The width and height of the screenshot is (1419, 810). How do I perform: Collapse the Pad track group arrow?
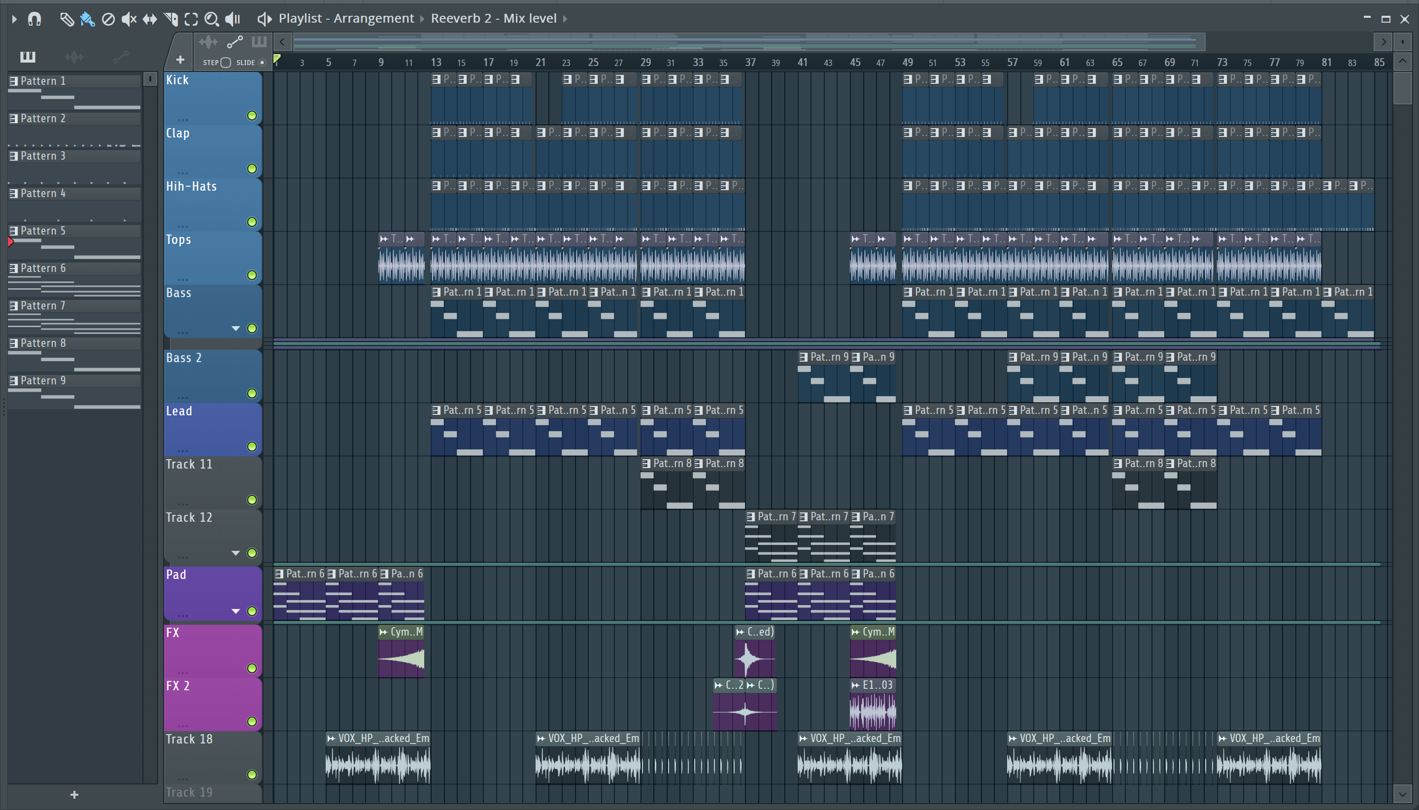pos(236,611)
